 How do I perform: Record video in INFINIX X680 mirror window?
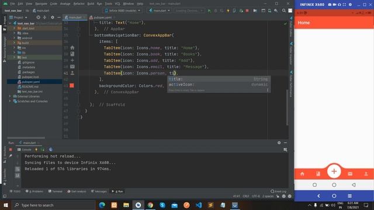point(334,5)
